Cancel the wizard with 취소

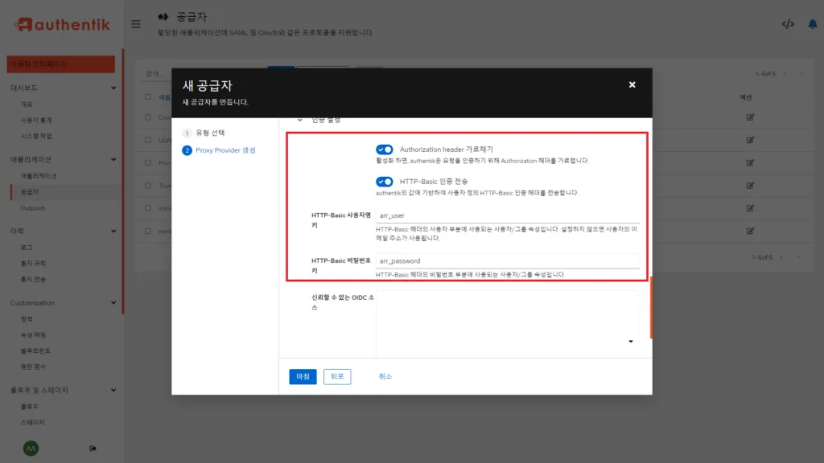(x=385, y=376)
